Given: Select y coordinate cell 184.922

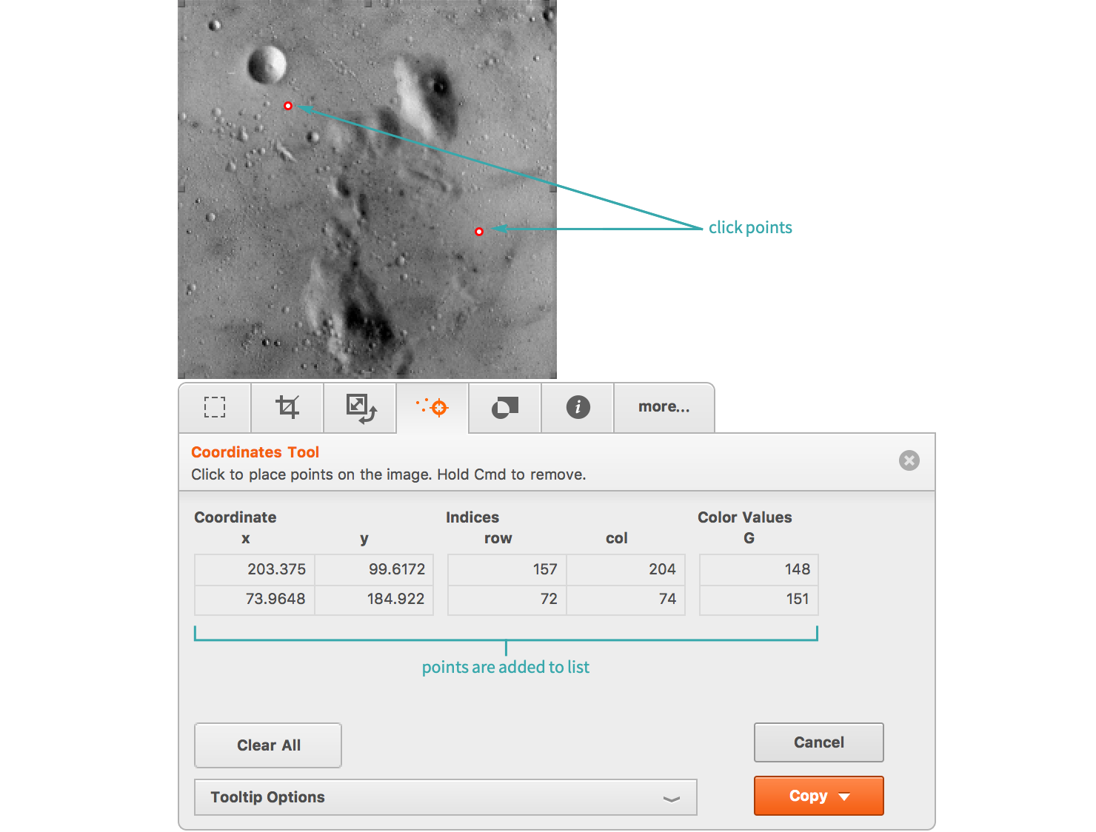Looking at the screenshot, I should (374, 599).
